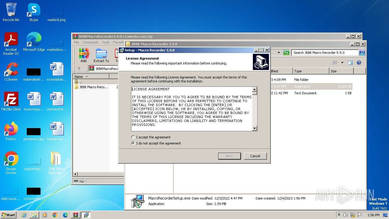Select JitBit Macro Reco... folder in WinRAR
389x219 pixels.
click(91, 87)
